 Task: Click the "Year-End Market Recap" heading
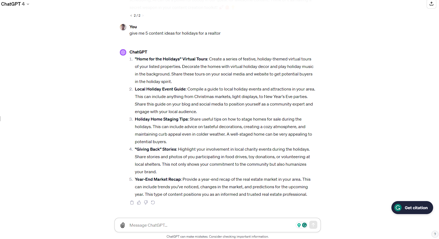[158, 179]
